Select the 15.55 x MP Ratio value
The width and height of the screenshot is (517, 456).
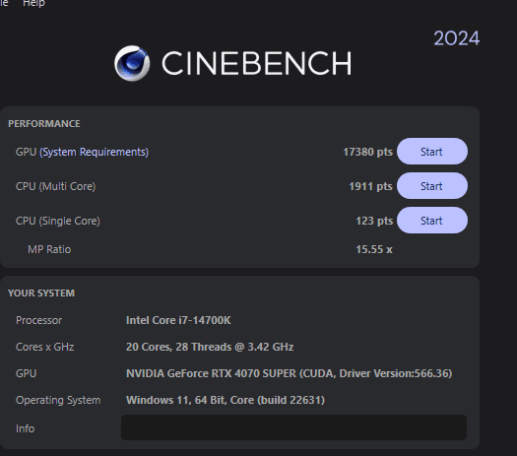(x=374, y=249)
